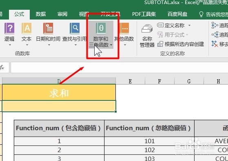Expand the 逻辑 dropdown arrow
The image size is (228, 161).
[x=10, y=45]
